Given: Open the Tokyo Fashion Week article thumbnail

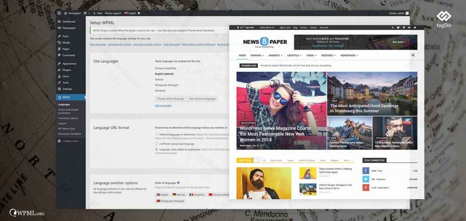Looking at the screenshot, I should (308, 173).
